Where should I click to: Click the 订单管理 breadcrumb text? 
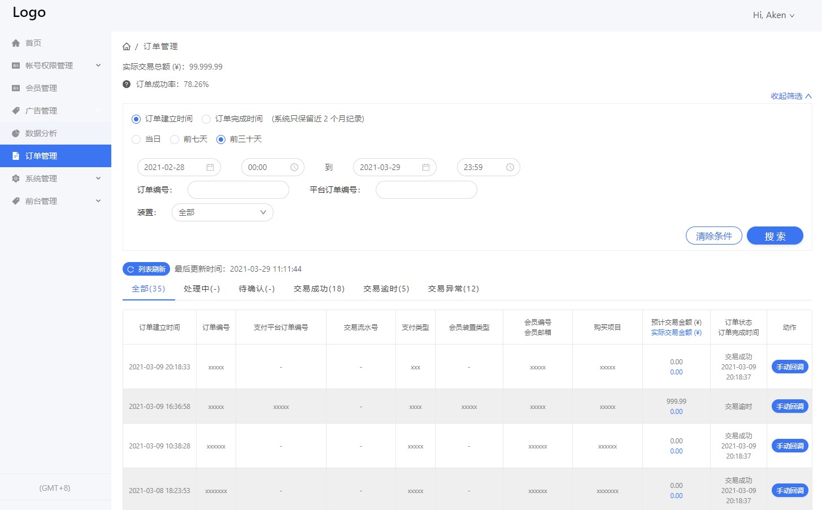pos(160,46)
